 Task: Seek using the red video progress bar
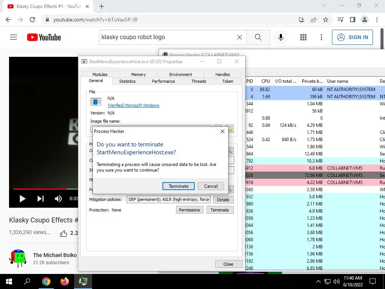coord(40,189)
